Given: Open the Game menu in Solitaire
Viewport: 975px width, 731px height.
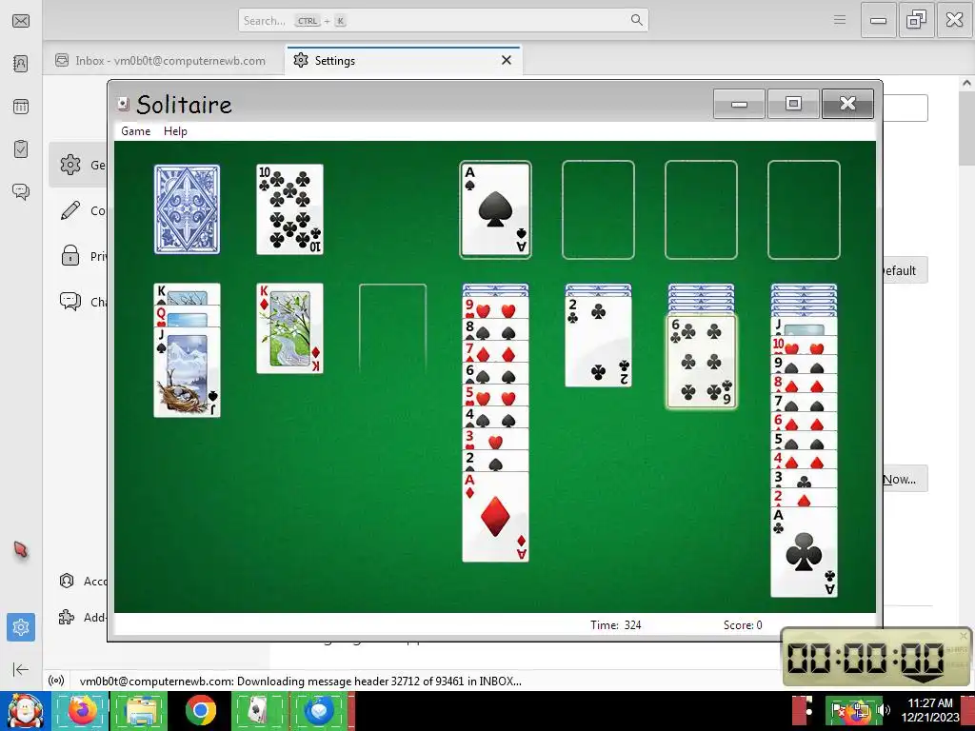Looking at the screenshot, I should [135, 131].
